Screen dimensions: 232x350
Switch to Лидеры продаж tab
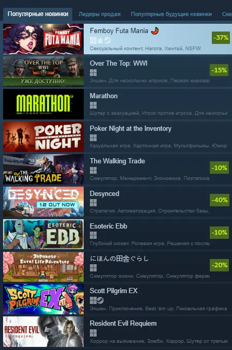[x=100, y=14]
